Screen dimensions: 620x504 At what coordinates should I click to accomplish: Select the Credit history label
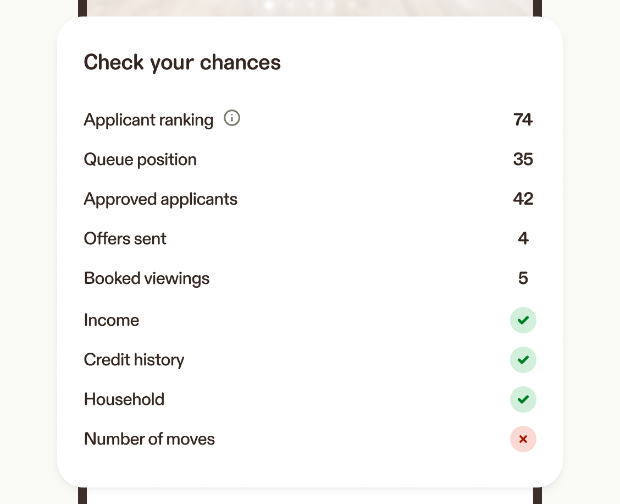pos(134,360)
